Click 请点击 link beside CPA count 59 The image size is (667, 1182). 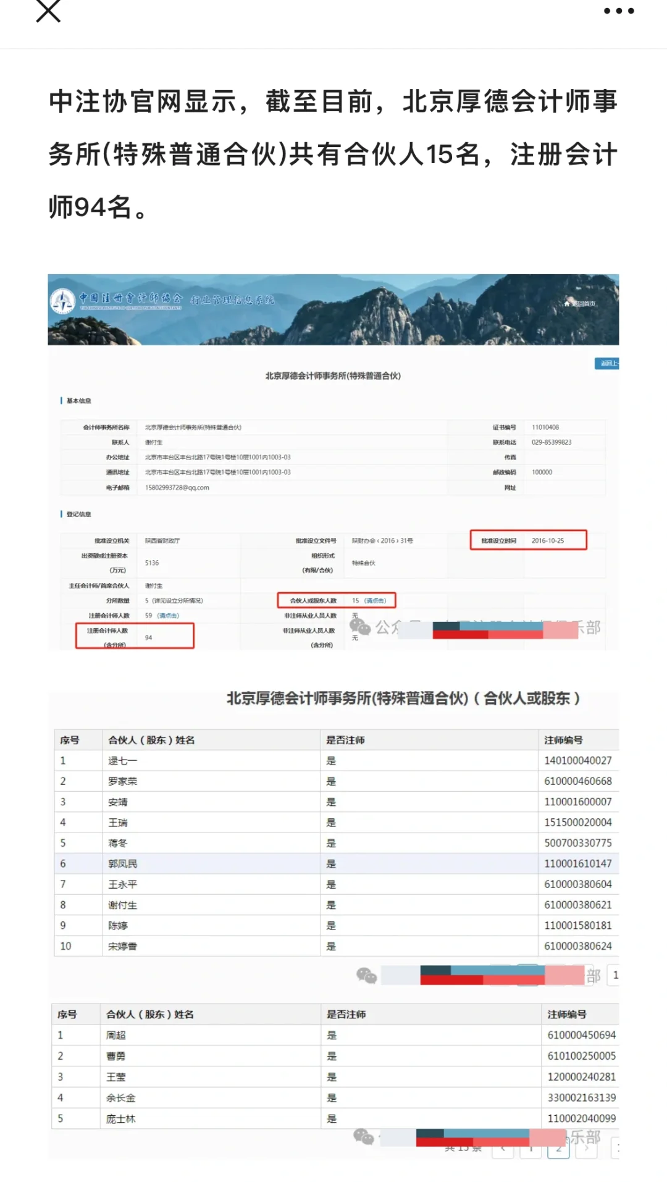168,616
